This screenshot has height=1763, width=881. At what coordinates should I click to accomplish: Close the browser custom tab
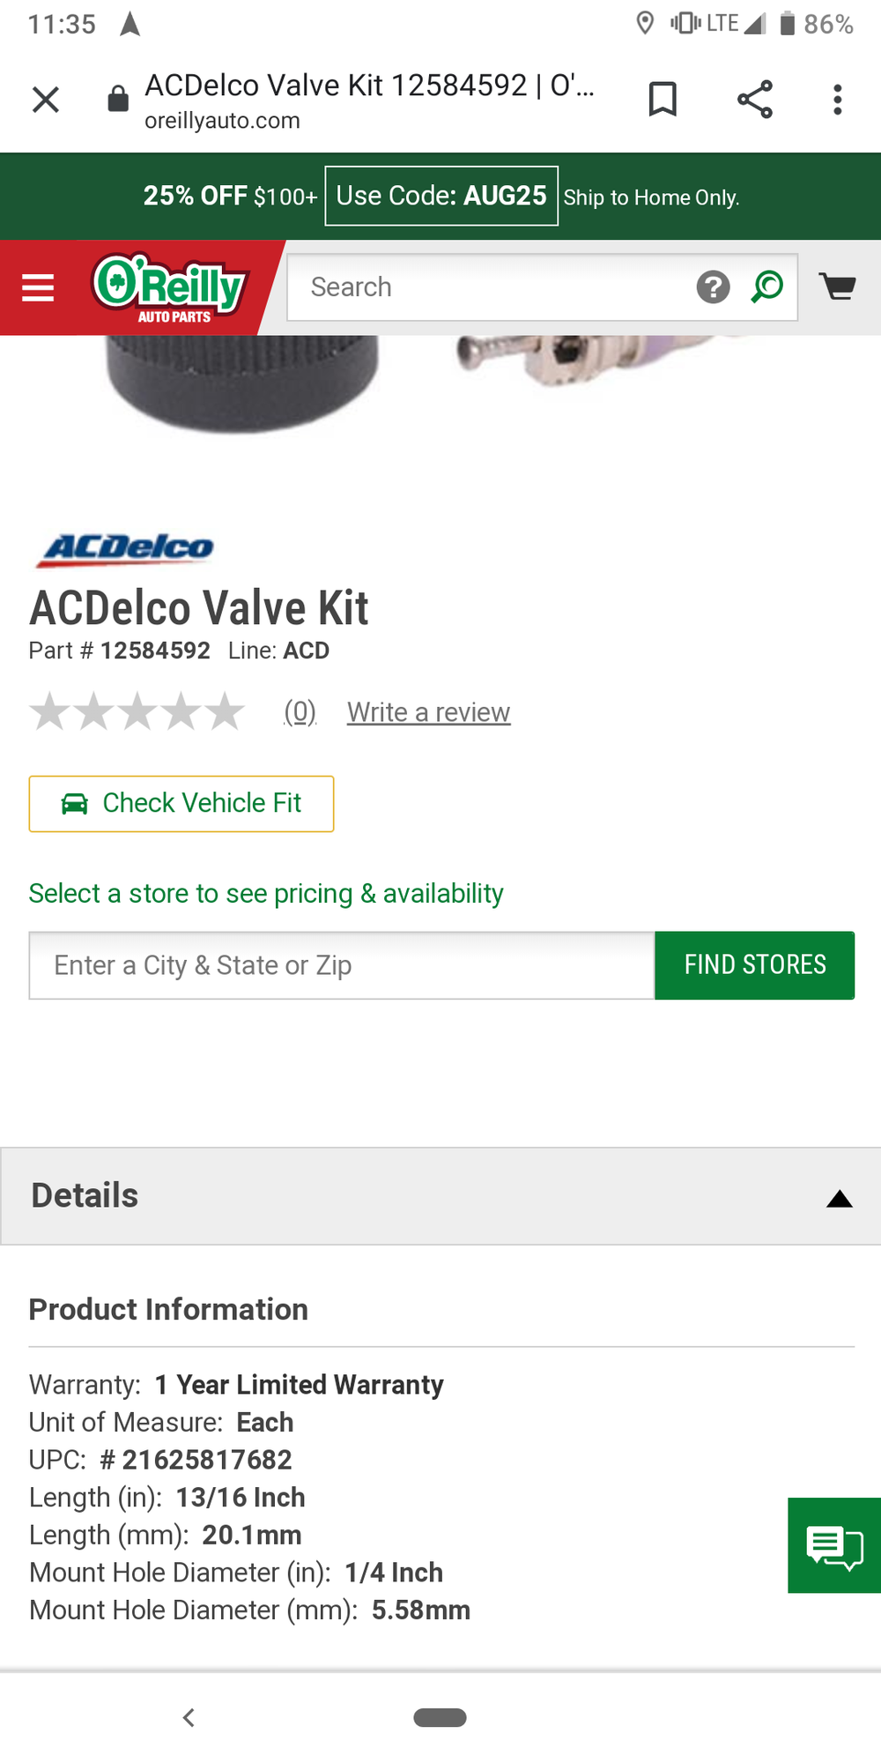[x=46, y=100]
